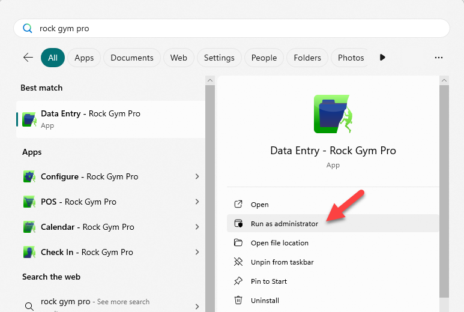Switch to the Web filter tab
This screenshot has height=312, width=464.
[x=178, y=58]
